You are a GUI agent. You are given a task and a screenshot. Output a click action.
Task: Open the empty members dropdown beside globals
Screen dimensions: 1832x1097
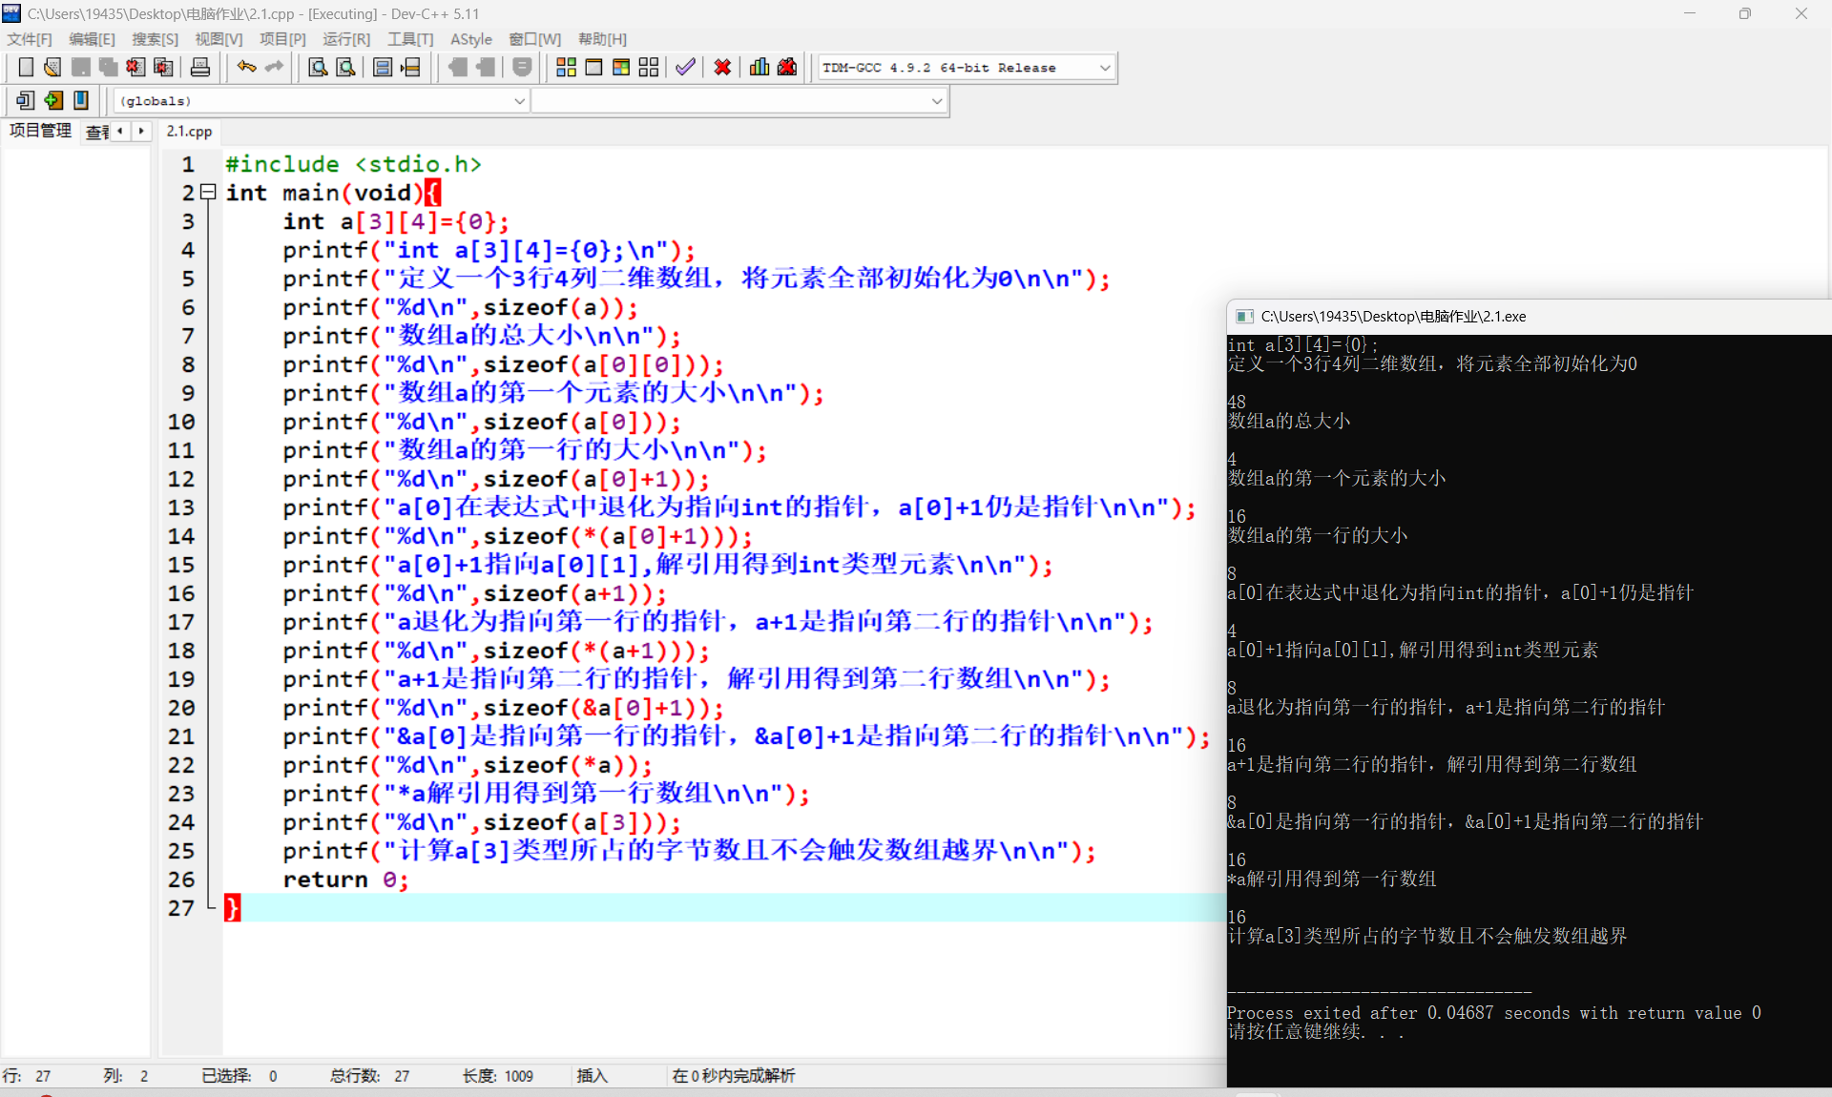tap(937, 100)
